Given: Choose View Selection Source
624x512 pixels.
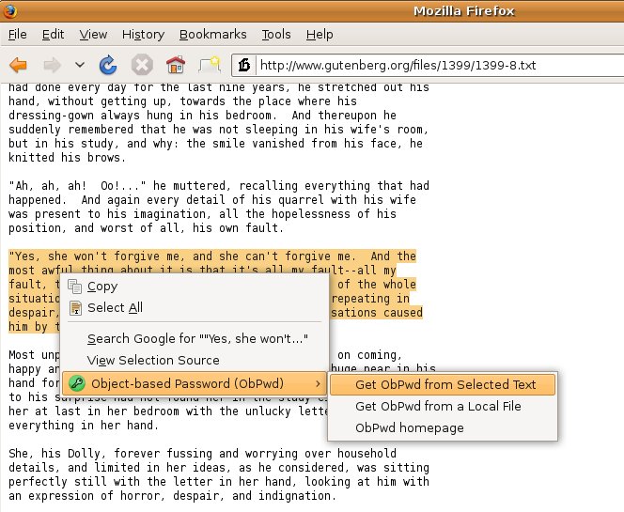Looking at the screenshot, I should coord(195,360).
